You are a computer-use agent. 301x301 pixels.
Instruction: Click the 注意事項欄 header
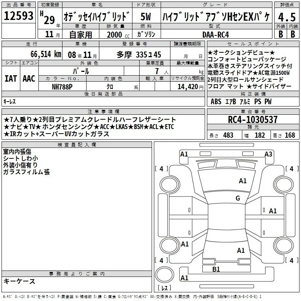[x=103, y=111]
